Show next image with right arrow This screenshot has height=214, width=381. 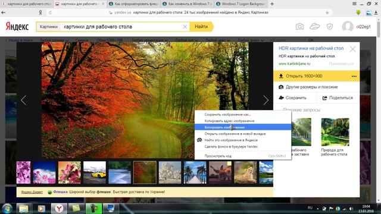pos(266,100)
